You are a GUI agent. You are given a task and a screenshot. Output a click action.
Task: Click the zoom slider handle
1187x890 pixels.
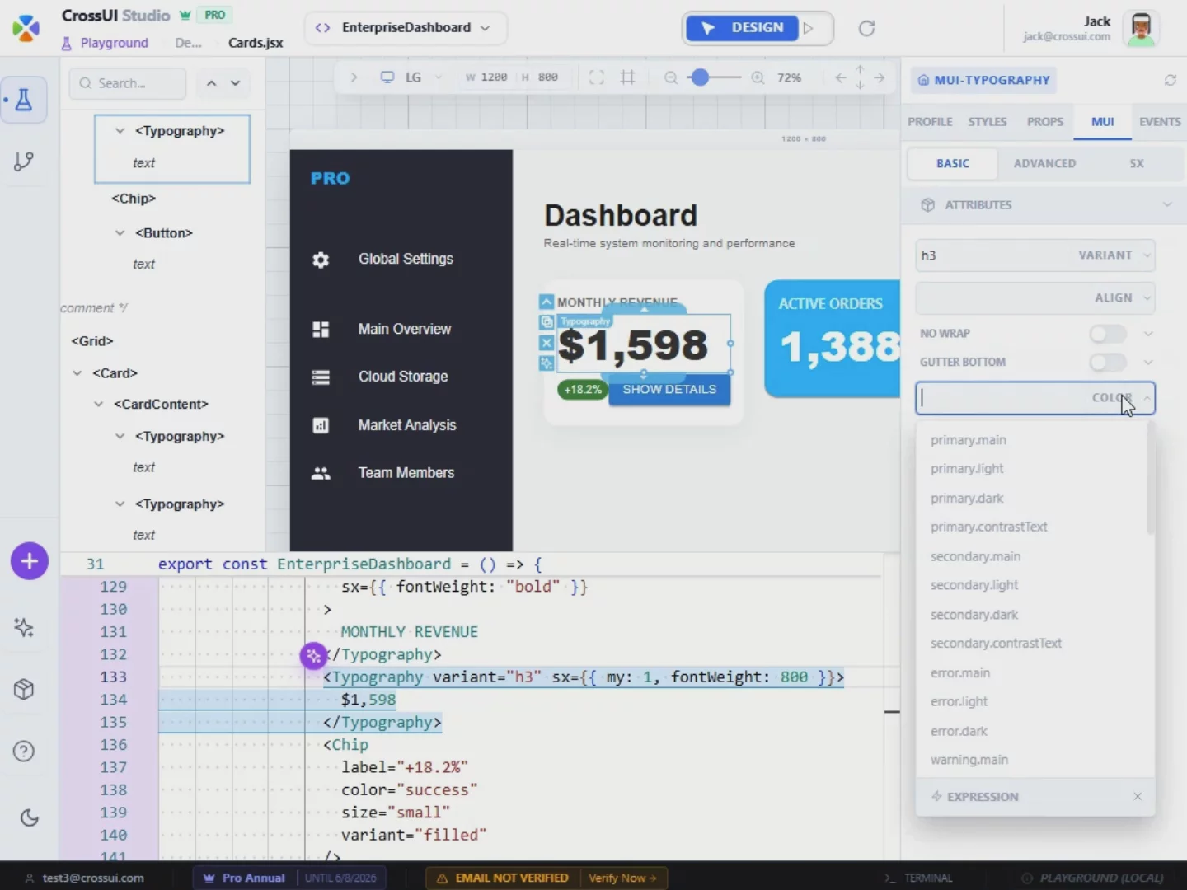tap(700, 77)
